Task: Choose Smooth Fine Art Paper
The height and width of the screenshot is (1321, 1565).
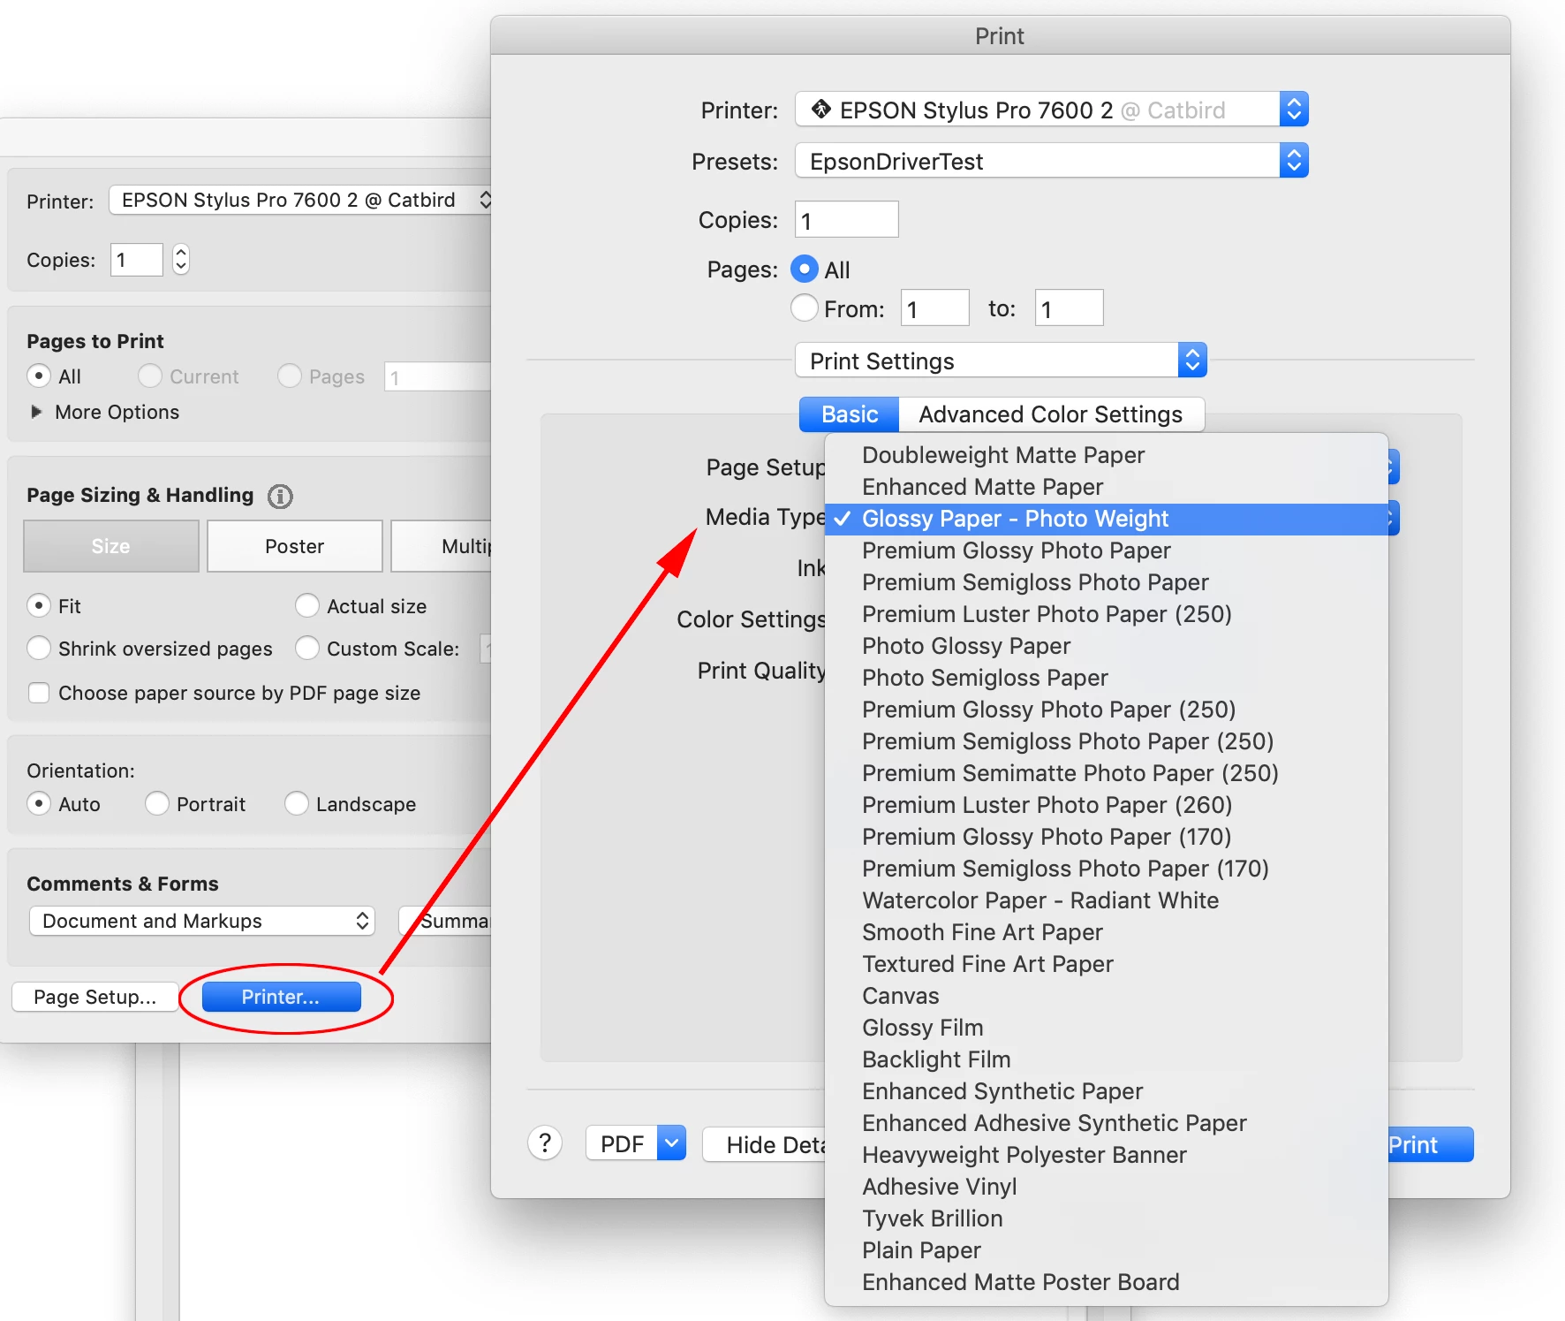Action: (1106, 932)
